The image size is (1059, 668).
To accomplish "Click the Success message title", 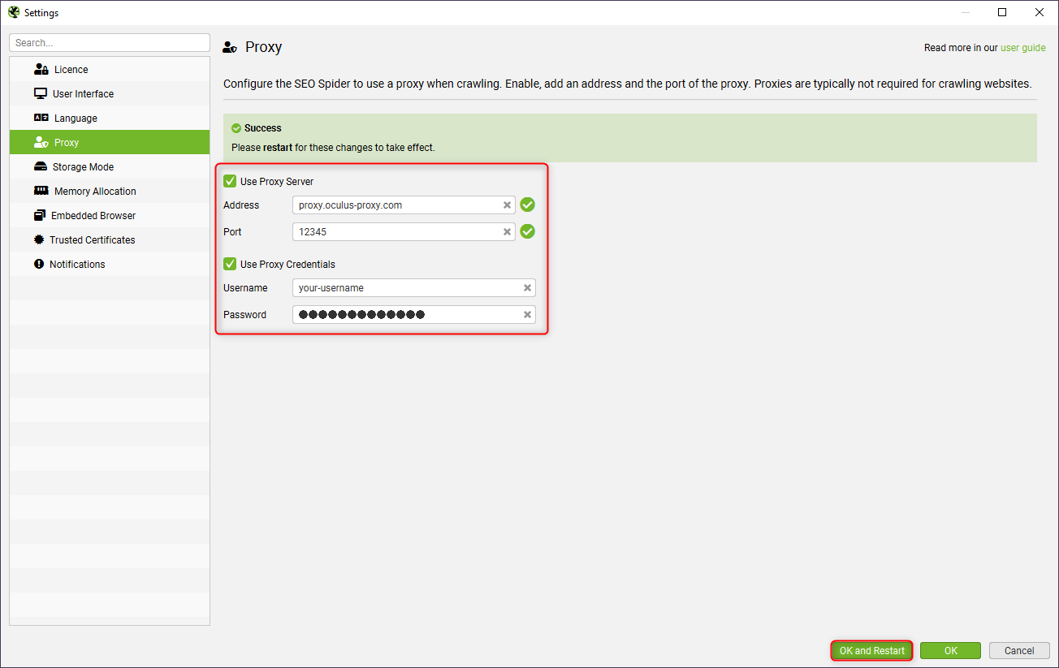I will 263,128.
